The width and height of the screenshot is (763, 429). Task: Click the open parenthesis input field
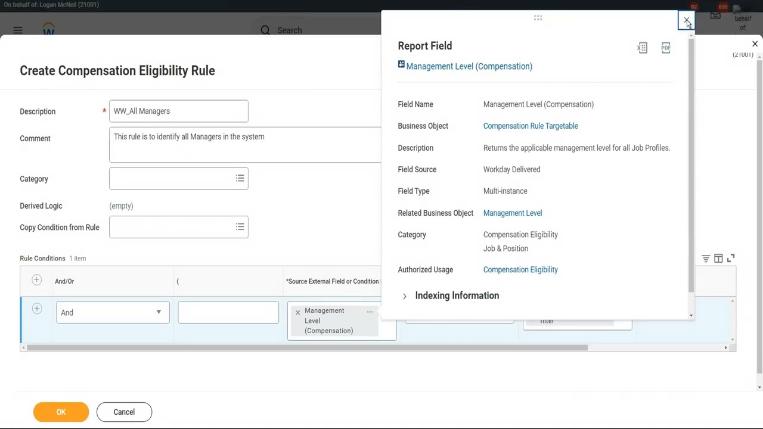pyautogui.click(x=228, y=312)
